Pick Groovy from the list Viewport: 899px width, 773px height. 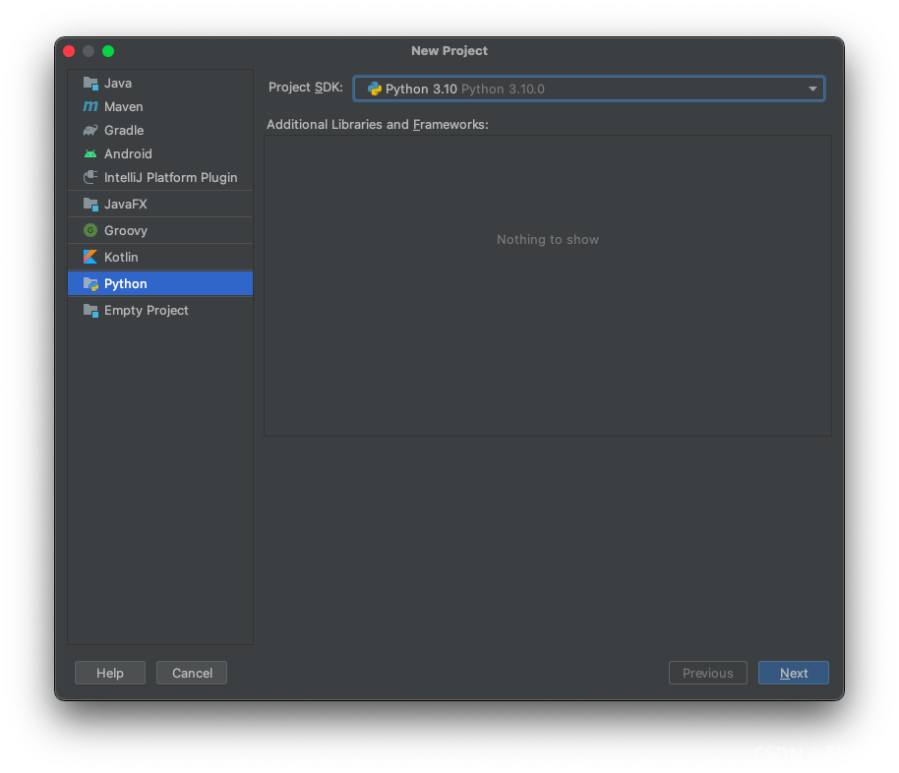point(160,230)
